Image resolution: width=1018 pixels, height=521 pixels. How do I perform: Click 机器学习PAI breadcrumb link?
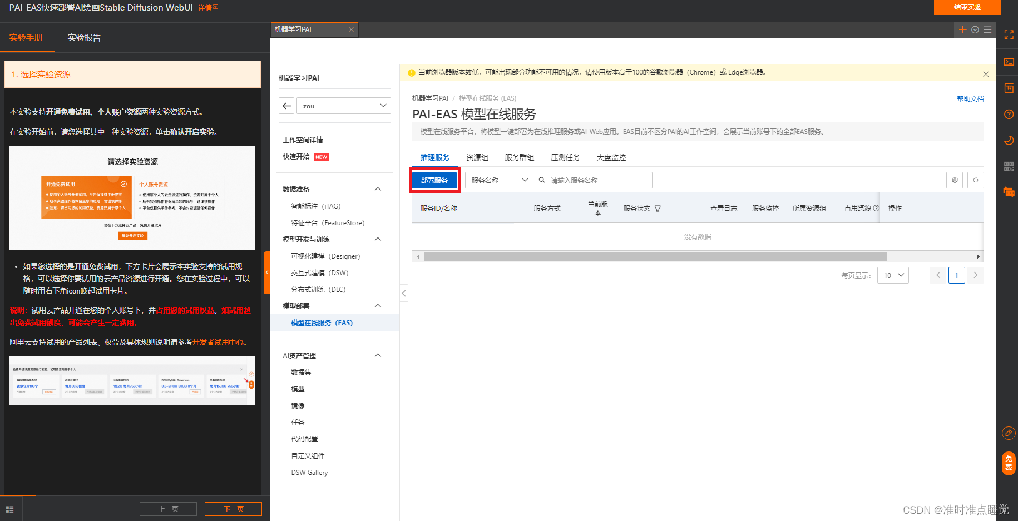430,98
